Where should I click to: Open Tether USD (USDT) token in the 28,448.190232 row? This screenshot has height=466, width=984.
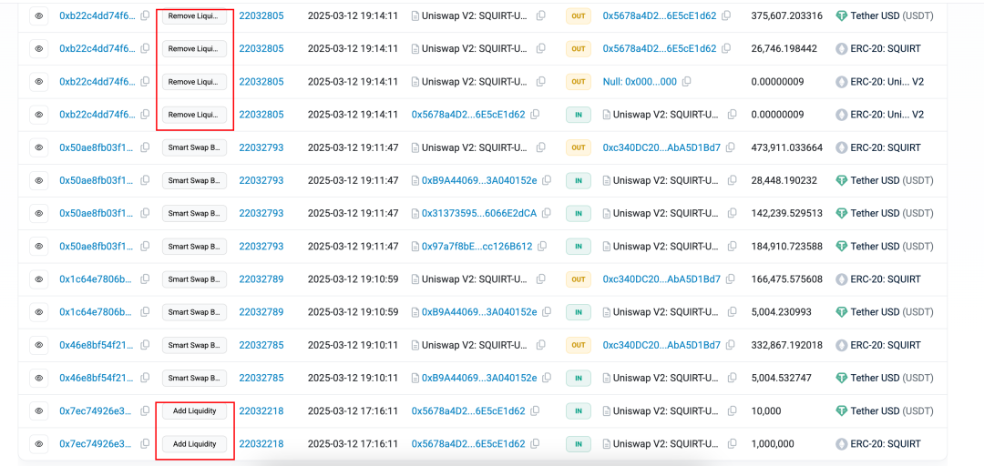pyautogui.click(x=892, y=180)
